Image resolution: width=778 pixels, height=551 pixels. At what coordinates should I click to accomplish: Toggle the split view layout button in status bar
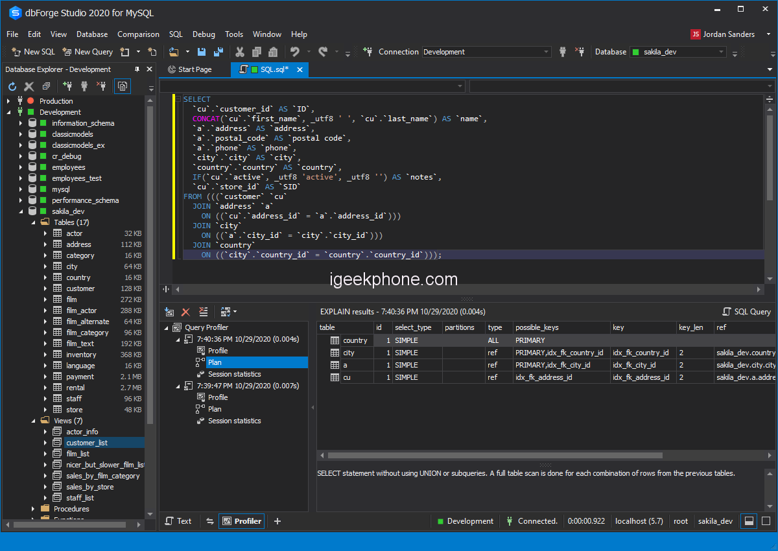point(749,521)
